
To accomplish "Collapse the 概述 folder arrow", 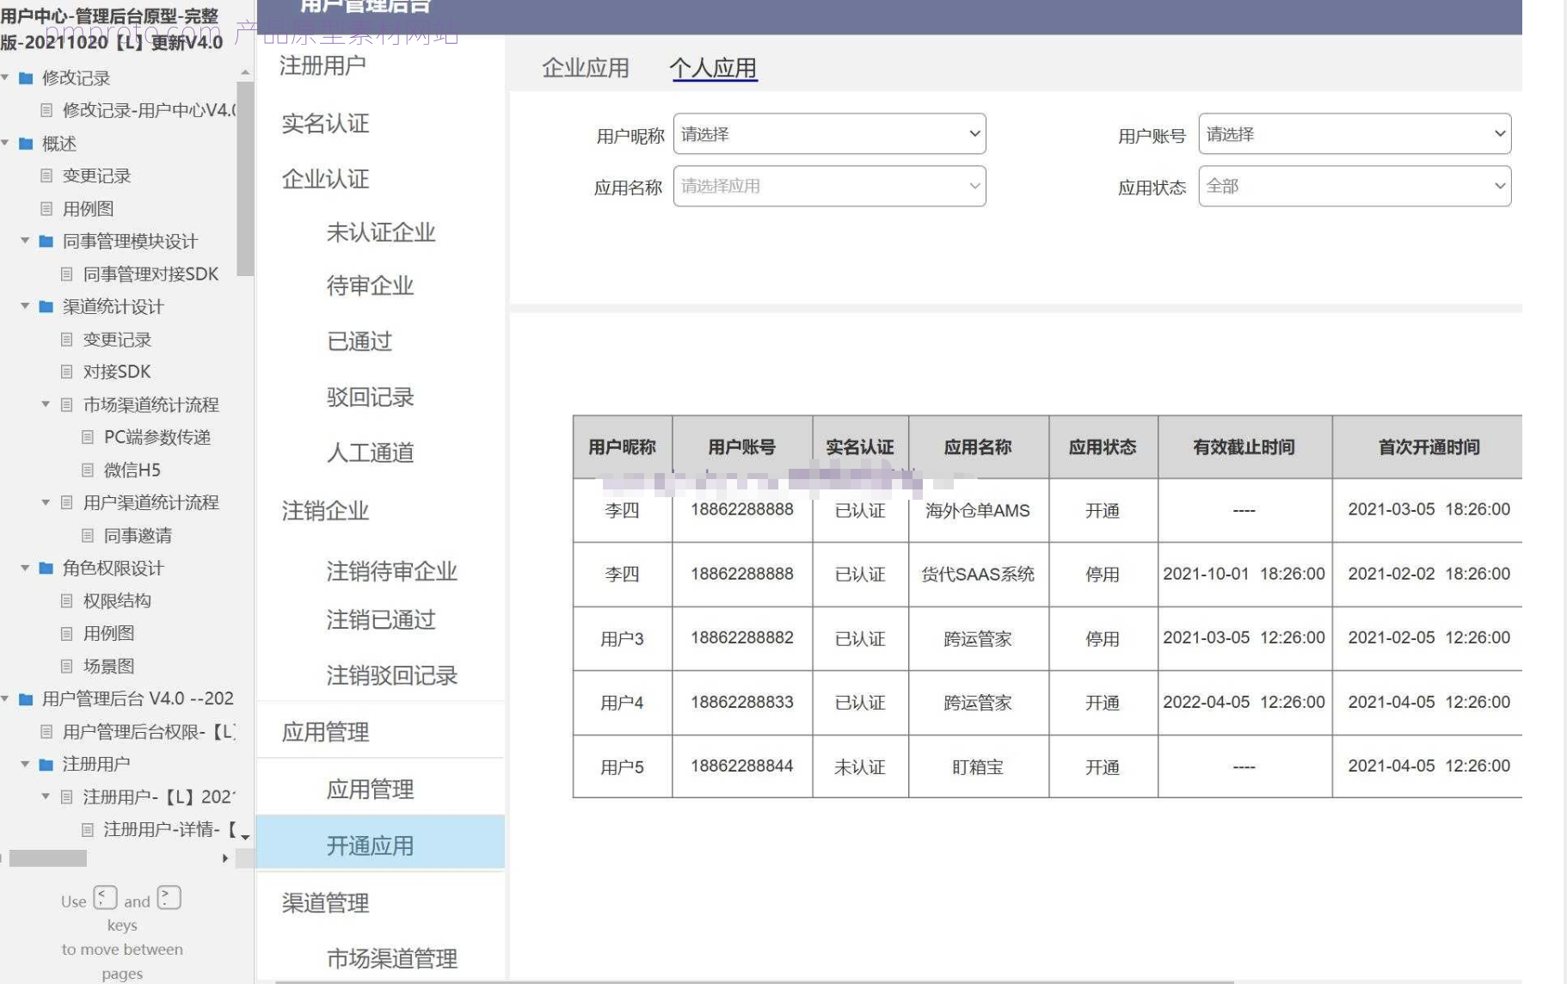I will (5, 144).
